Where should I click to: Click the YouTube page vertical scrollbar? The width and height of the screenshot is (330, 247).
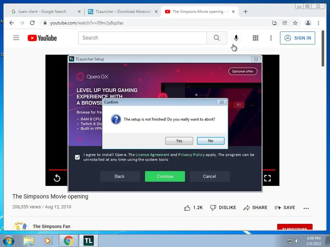pos(323,48)
